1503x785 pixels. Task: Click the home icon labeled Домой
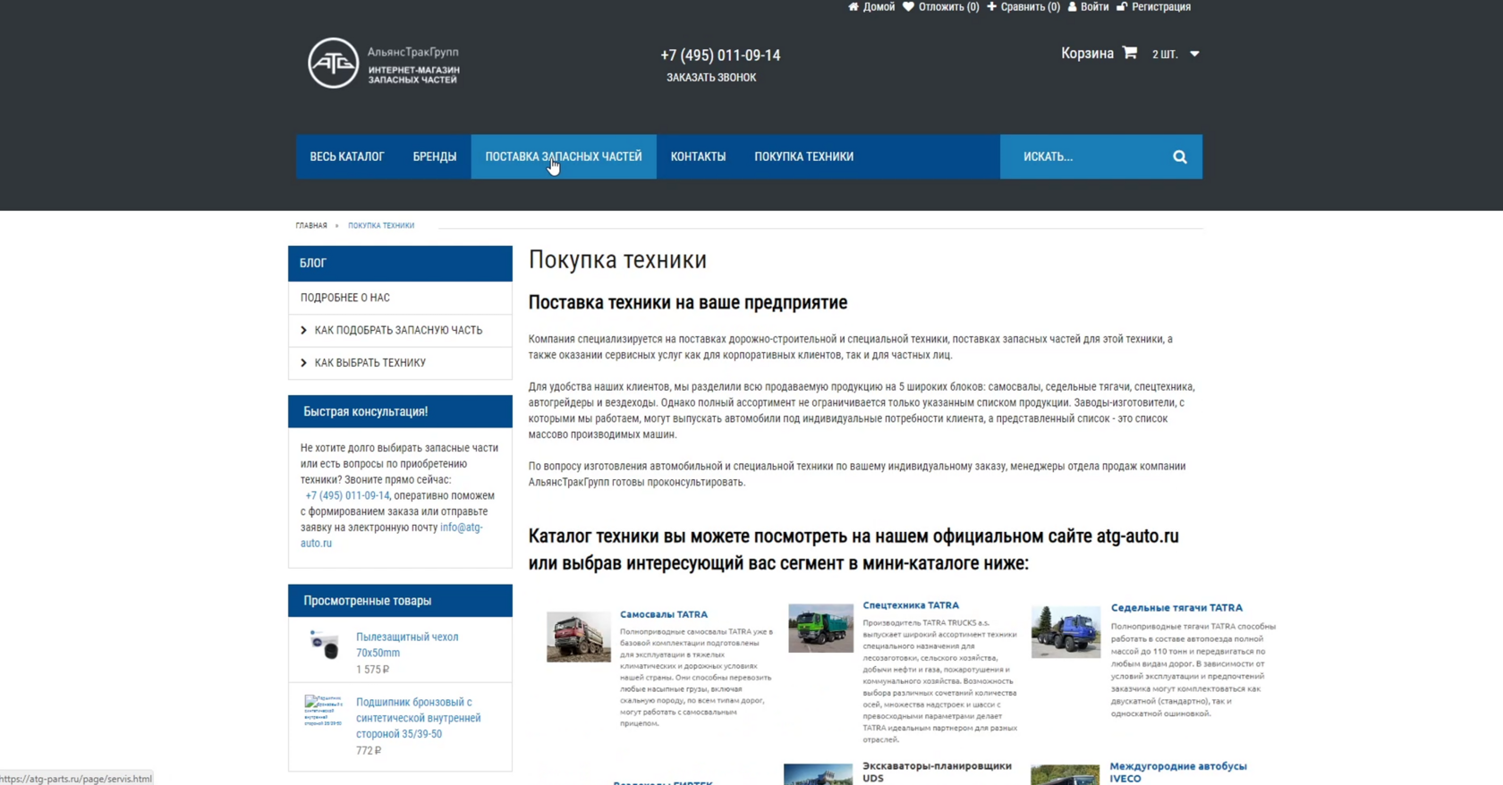(x=853, y=6)
